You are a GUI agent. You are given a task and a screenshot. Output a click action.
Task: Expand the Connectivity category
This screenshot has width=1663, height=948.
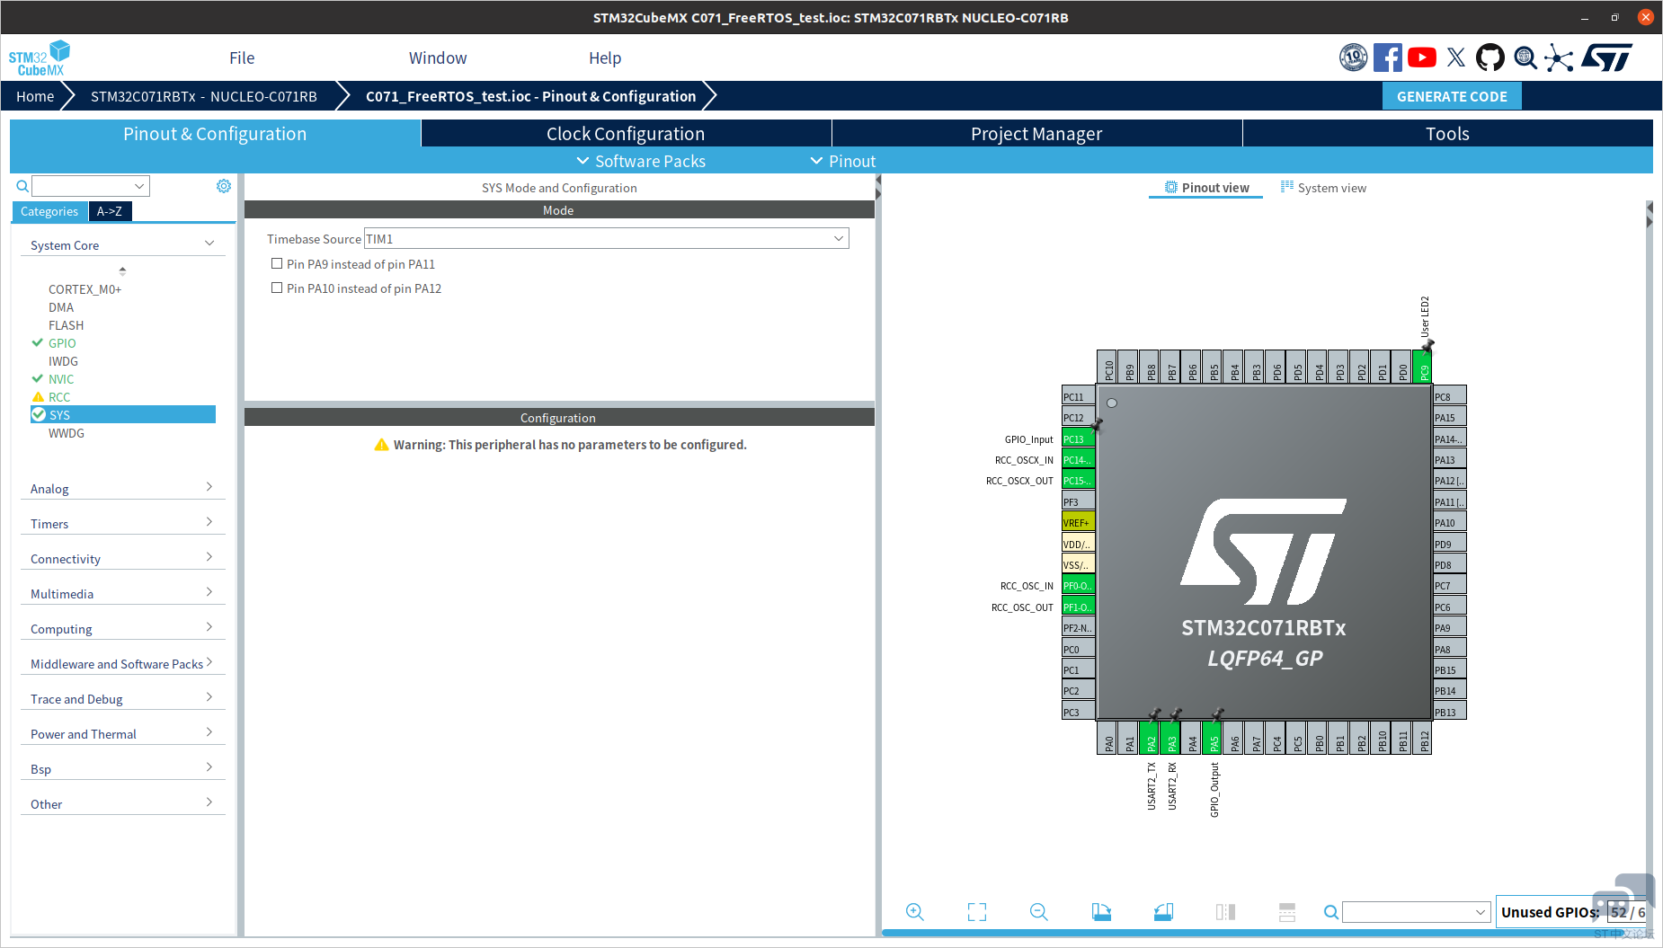point(122,558)
